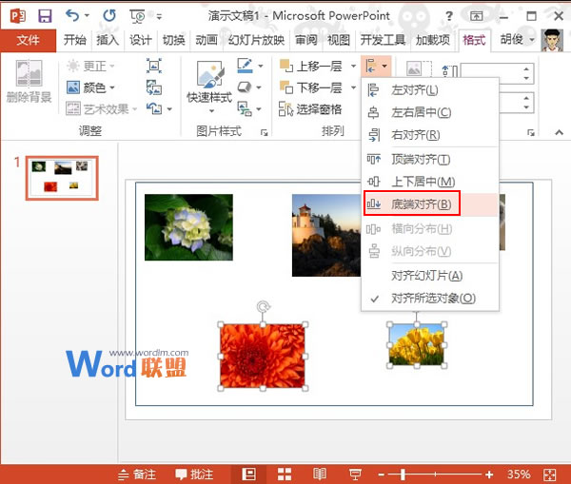Choose Align Center (左右居中) menu item
Image resolution: width=571 pixels, height=484 pixels.
point(430,112)
